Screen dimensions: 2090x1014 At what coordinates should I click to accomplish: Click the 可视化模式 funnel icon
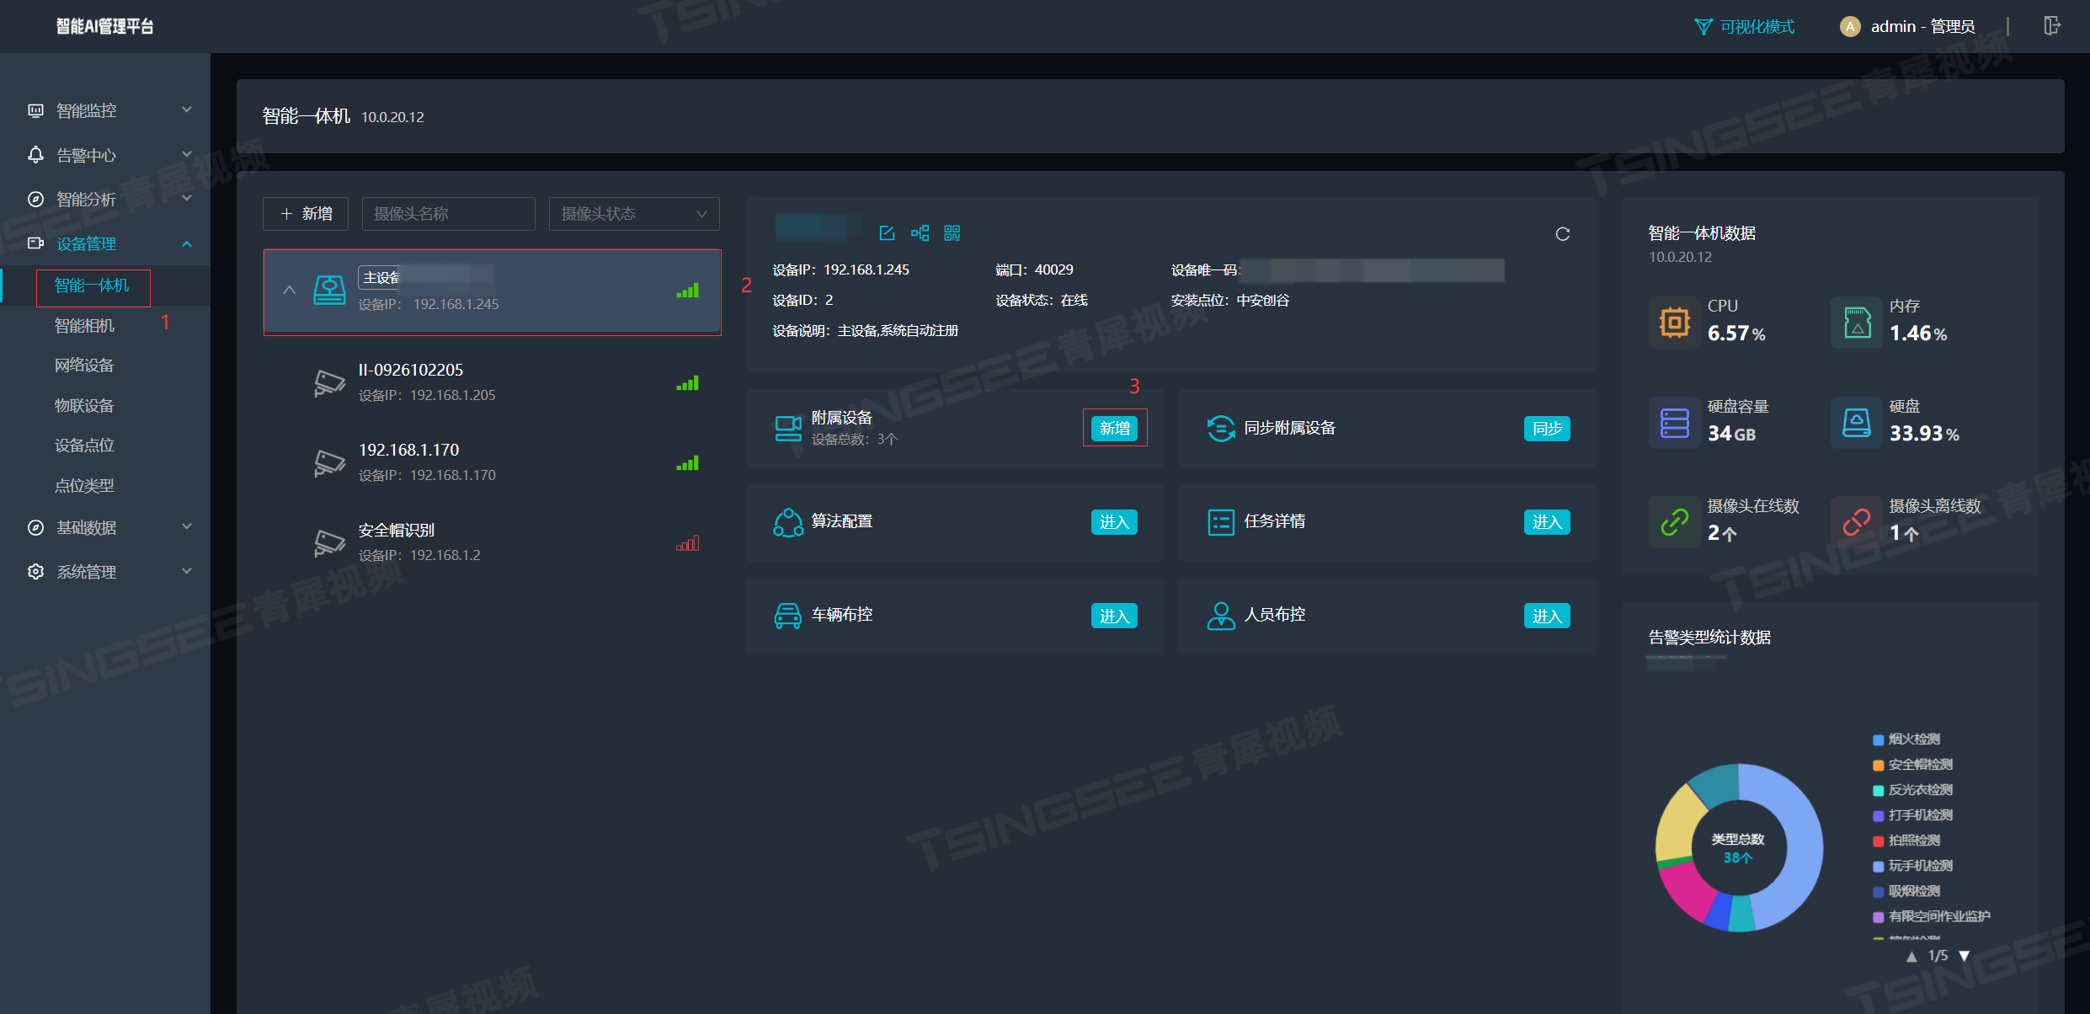pyautogui.click(x=1703, y=27)
